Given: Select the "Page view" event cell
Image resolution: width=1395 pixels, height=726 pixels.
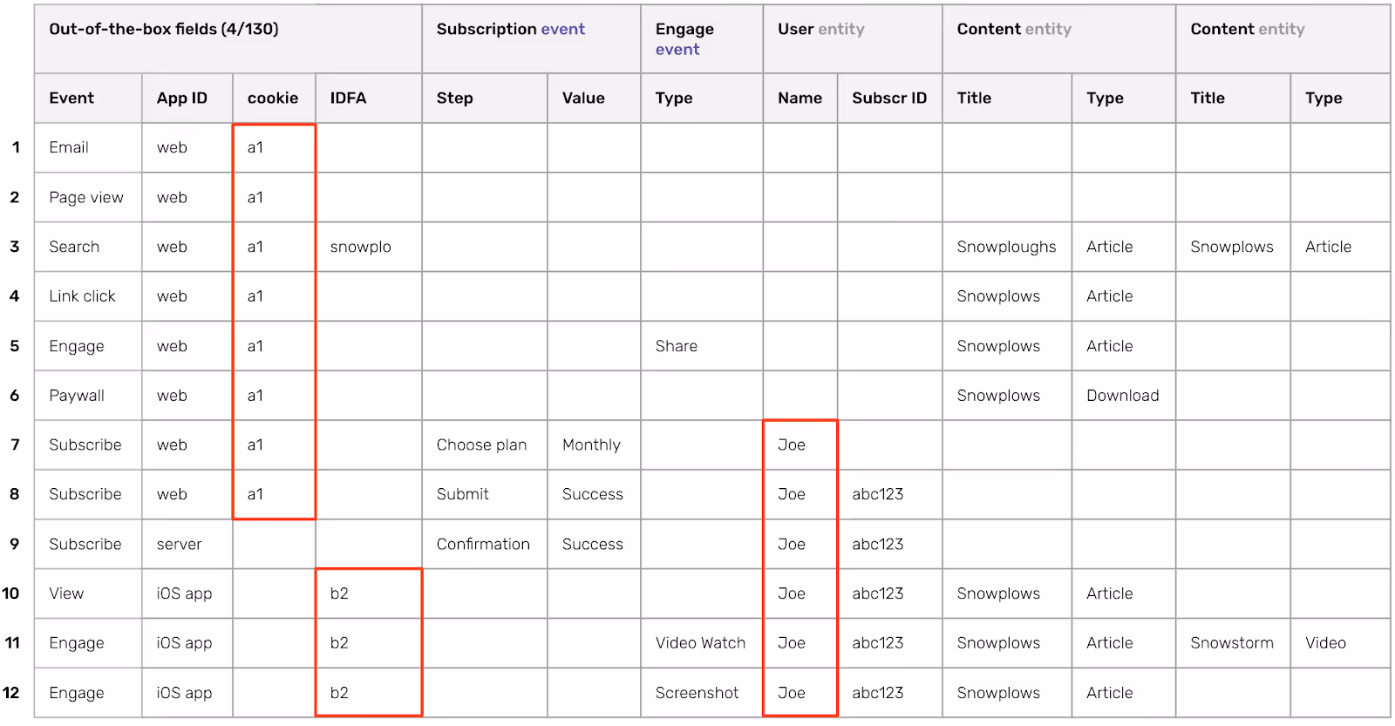Looking at the screenshot, I should pyautogui.click(x=86, y=197).
